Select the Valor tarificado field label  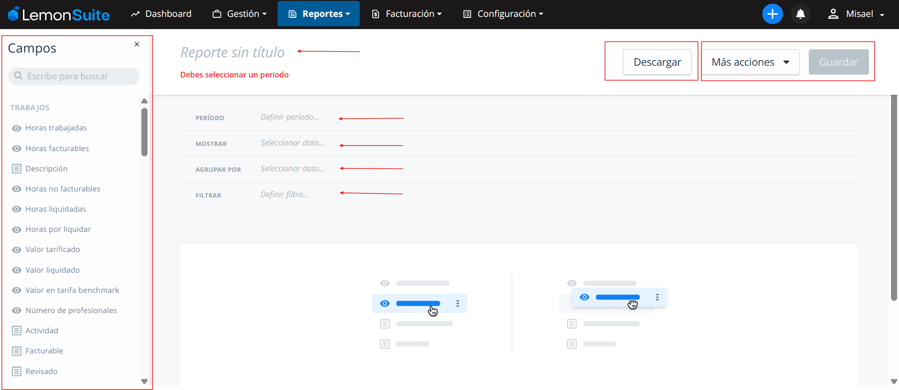(x=53, y=249)
